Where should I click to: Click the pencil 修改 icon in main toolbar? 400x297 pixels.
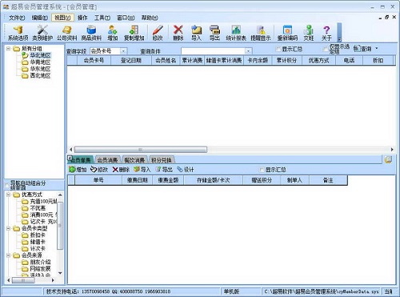coord(158,33)
